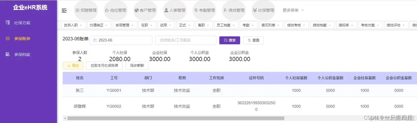Click the 证件号码 column header
417x123 pixels.
pyautogui.click(x=256, y=78)
